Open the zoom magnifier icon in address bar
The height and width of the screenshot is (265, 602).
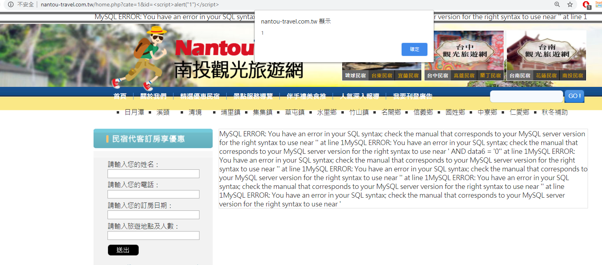[x=557, y=4]
